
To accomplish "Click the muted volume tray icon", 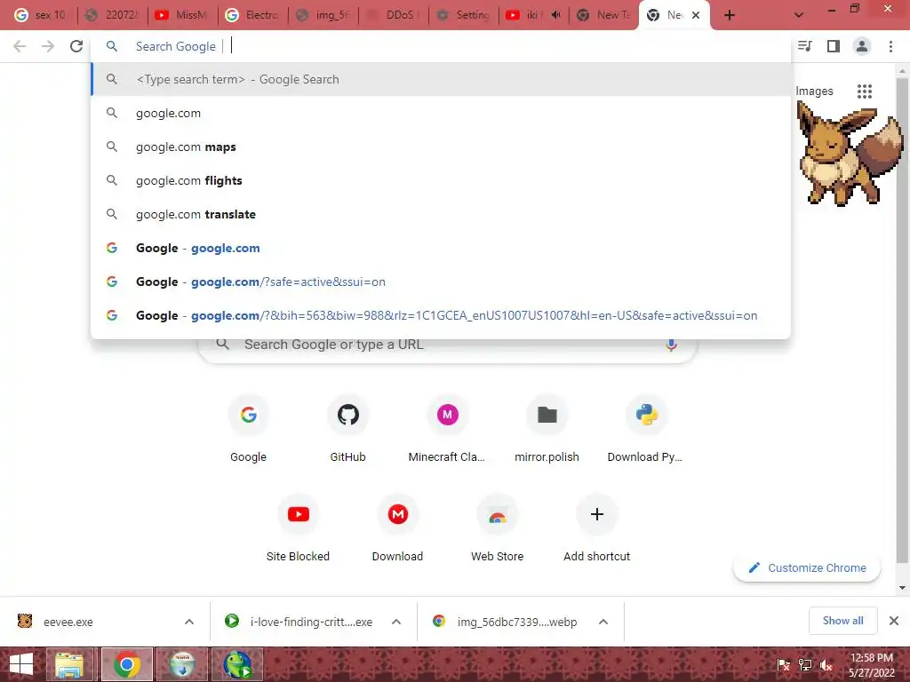I will [x=826, y=665].
